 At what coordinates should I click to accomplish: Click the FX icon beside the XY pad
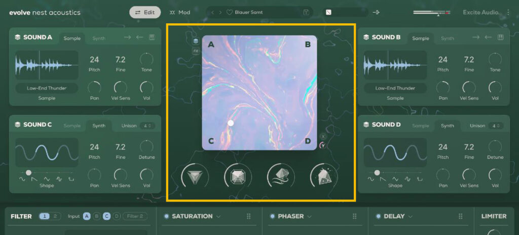196,51
